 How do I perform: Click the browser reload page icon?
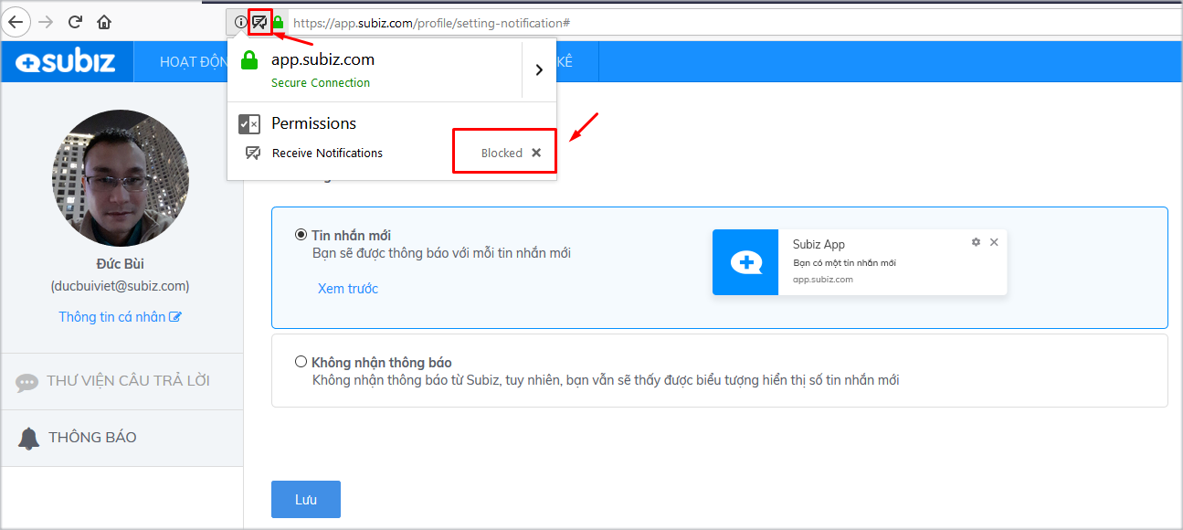pos(75,22)
